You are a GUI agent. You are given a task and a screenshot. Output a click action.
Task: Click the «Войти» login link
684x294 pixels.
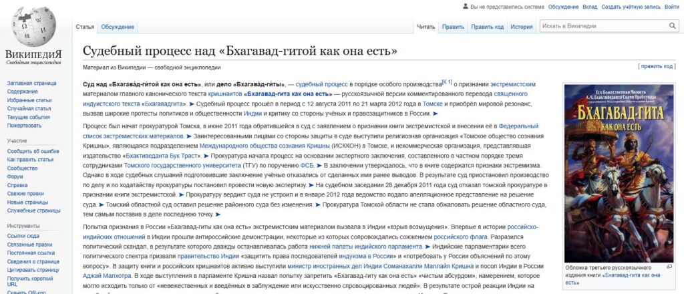(x=672, y=7)
